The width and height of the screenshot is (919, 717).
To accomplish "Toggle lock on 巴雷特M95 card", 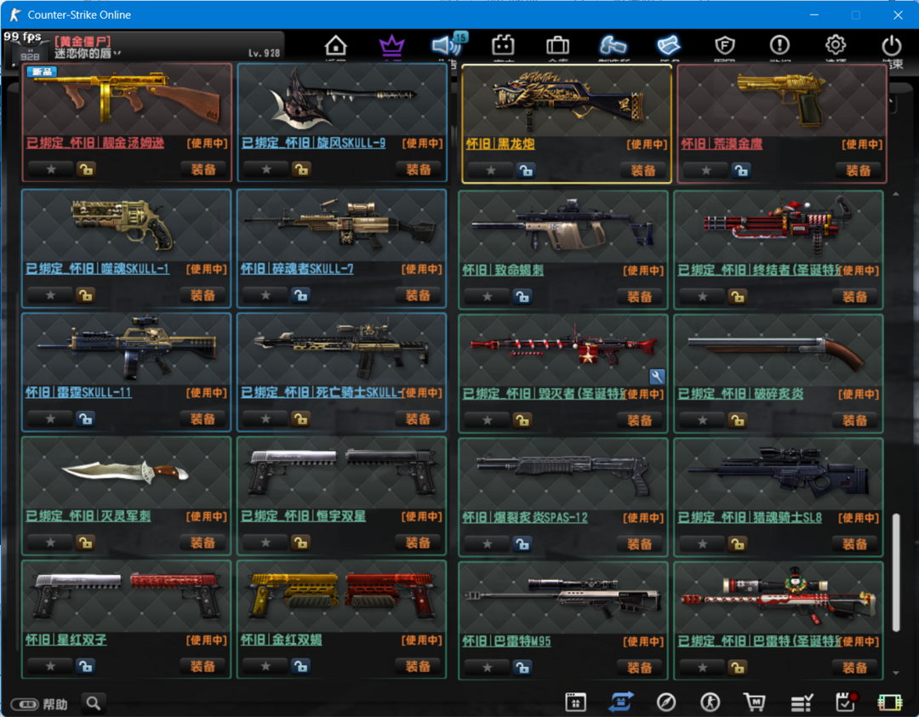I will pyautogui.click(x=522, y=667).
